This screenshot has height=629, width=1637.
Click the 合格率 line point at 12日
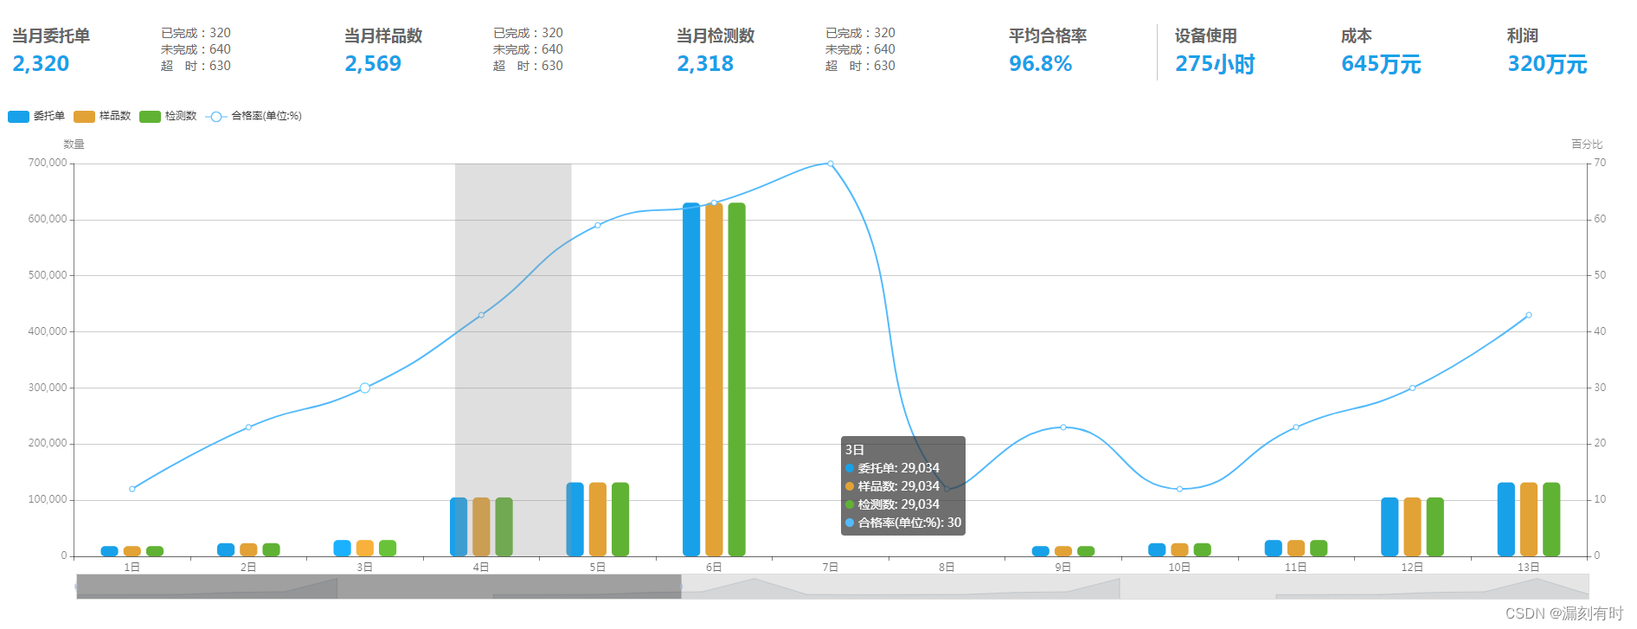pyautogui.click(x=1412, y=388)
